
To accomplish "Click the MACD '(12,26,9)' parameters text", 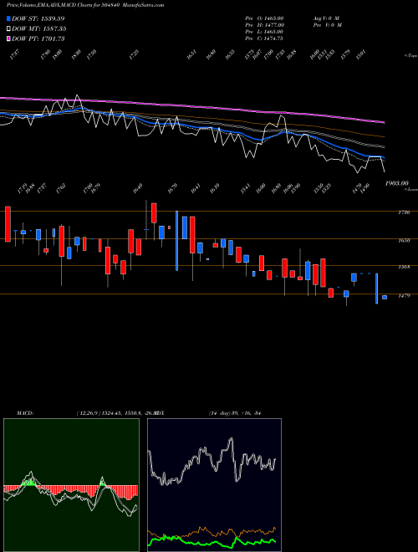I will (89, 413).
